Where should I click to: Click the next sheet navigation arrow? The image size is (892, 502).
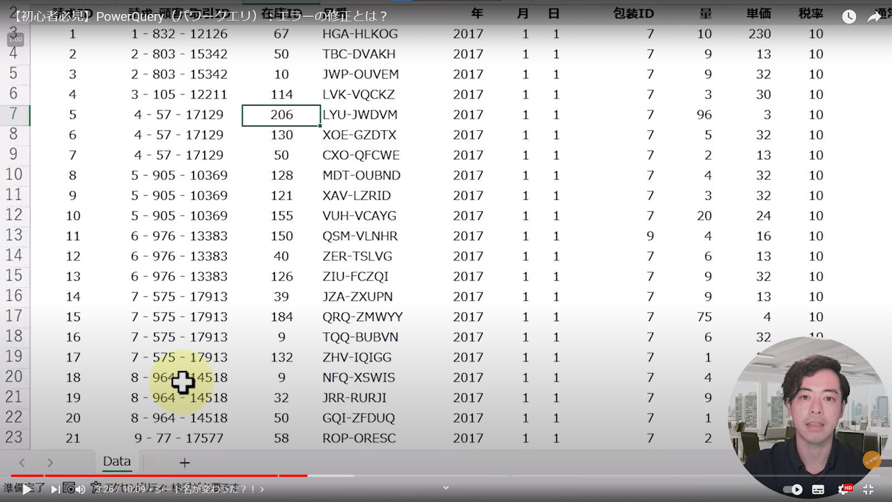50,462
